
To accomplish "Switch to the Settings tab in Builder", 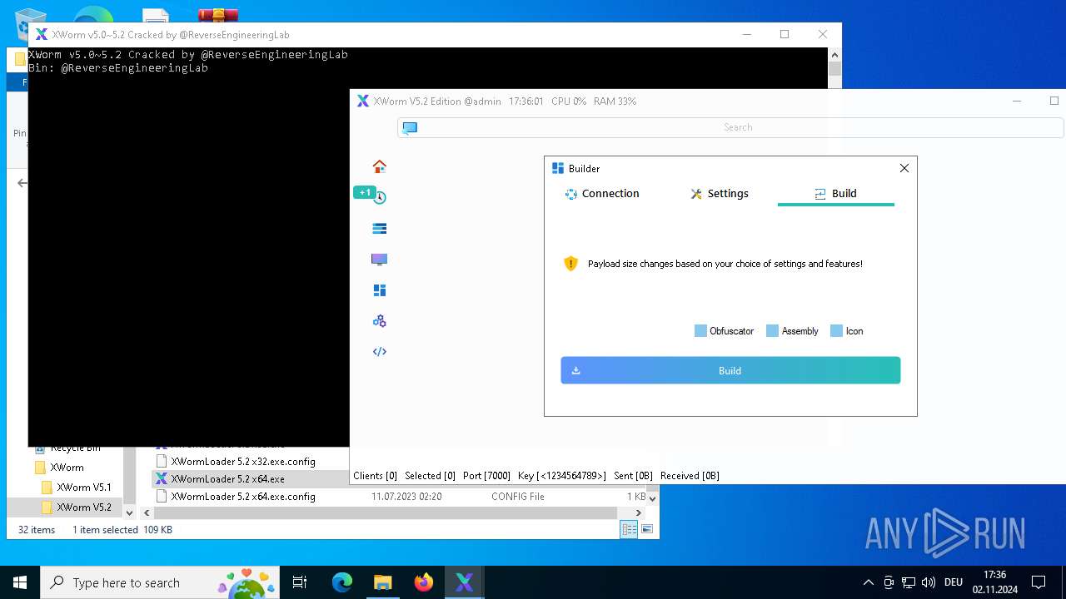I will tap(720, 193).
